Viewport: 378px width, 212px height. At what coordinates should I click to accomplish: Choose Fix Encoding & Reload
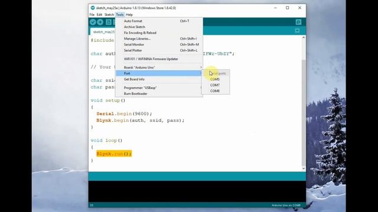click(x=159, y=33)
